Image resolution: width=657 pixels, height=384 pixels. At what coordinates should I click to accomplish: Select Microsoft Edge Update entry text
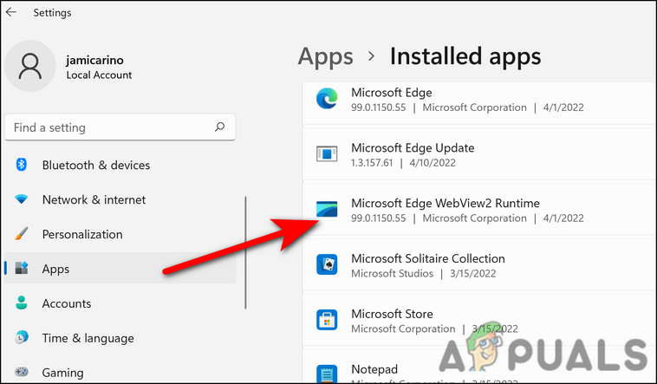[x=413, y=148]
